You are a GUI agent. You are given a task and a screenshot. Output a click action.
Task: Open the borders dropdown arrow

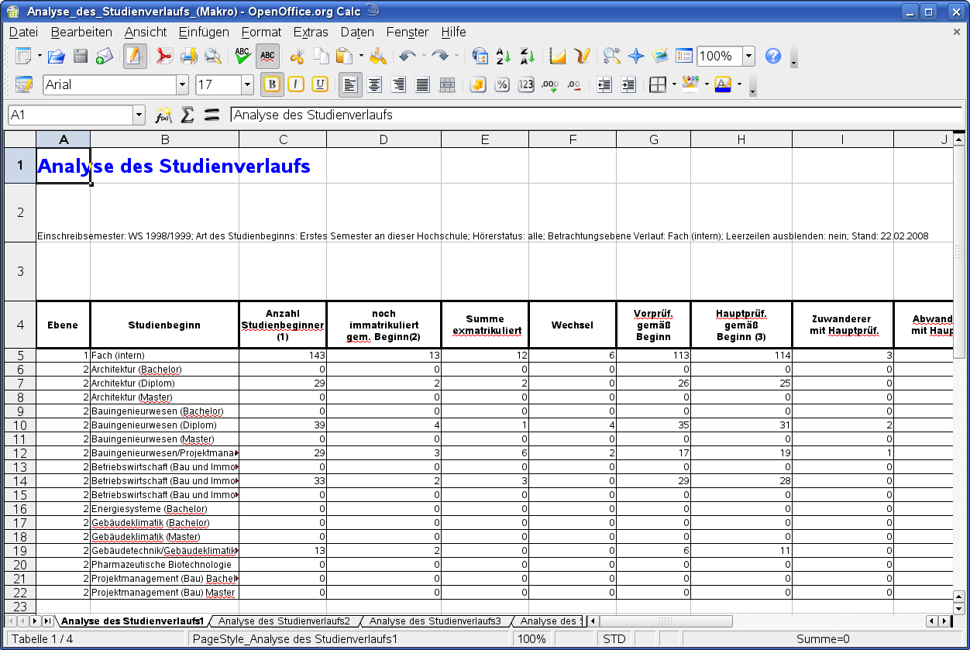[x=674, y=84]
